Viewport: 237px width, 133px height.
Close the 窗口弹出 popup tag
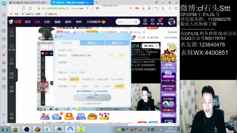[157, 46]
